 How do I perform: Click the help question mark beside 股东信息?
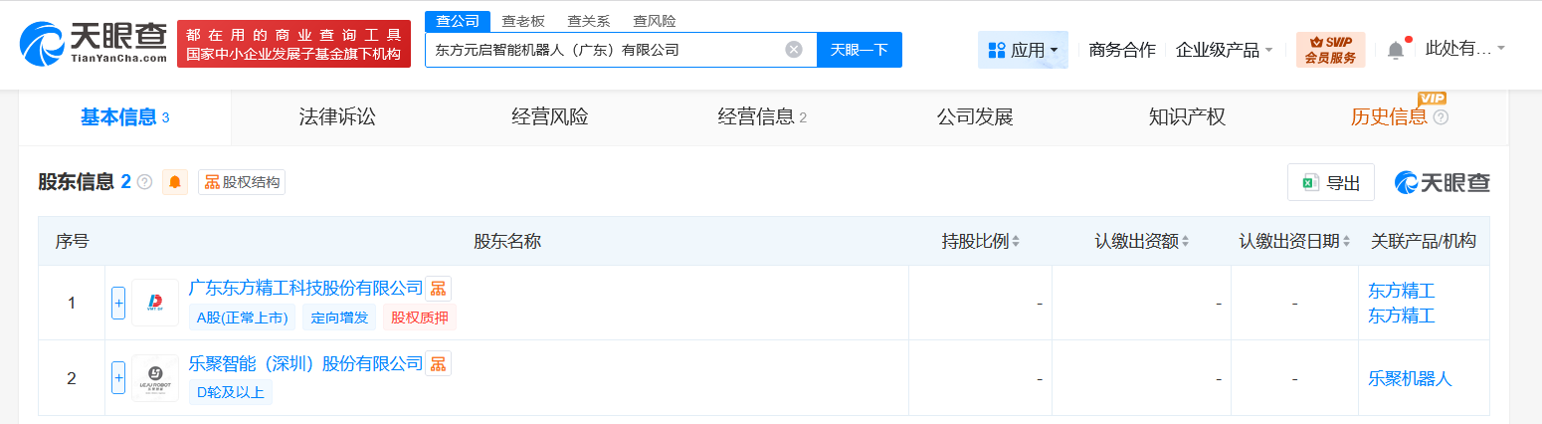(x=144, y=182)
